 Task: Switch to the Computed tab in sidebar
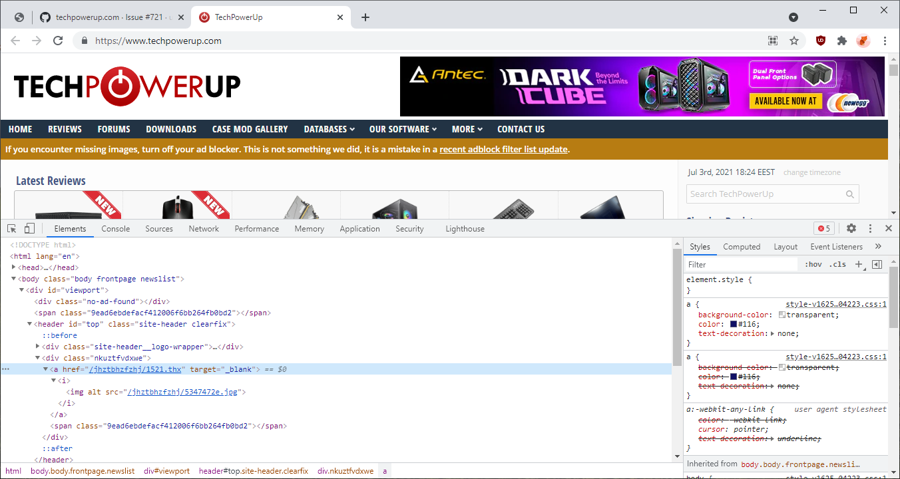coord(742,246)
